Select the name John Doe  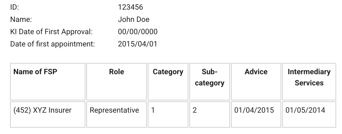[x=133, y=19]
